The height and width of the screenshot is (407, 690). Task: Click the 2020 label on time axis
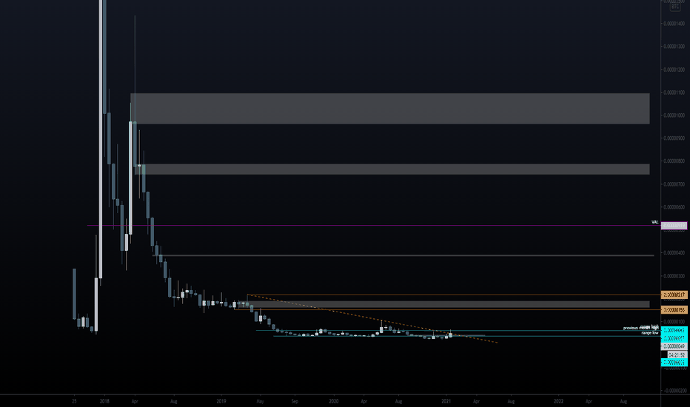(x=334, y=401)
